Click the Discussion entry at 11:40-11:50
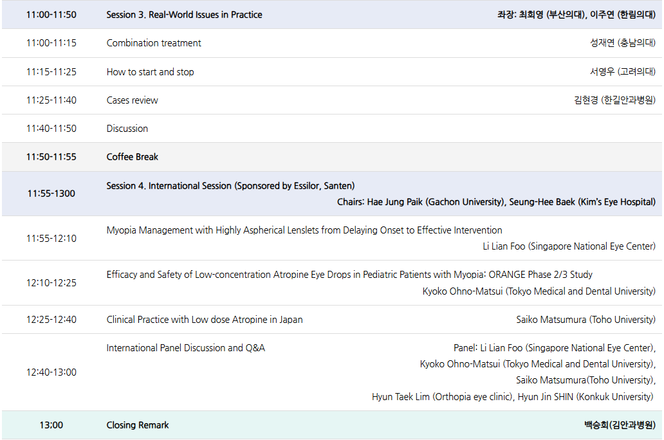This screenshot has width=664, height=440. point(127,129)
